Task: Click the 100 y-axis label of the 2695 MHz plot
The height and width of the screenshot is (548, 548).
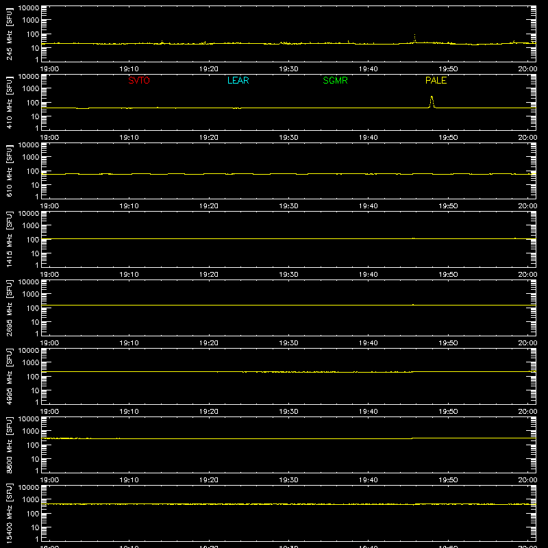Action: [33, 308]
